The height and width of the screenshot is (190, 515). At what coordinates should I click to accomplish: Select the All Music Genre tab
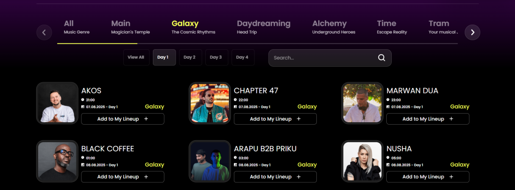point(76,27)
